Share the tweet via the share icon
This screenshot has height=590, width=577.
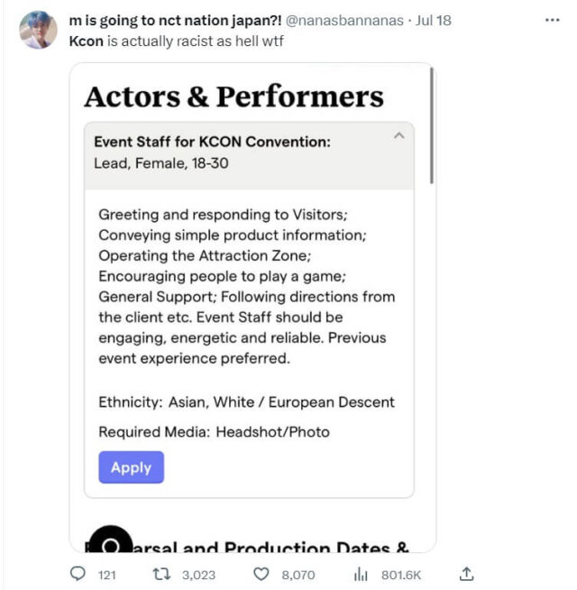466,574
